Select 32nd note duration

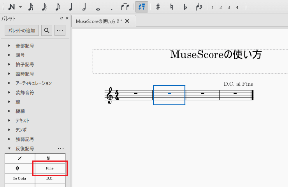44,7
